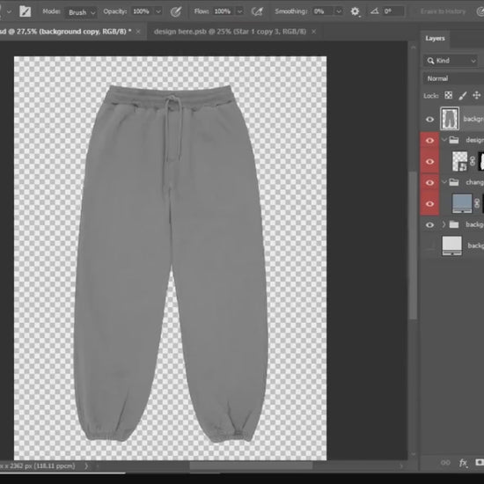This screenshot has height=484, width=484.
Task: Select the smart object layer thumbnail
Action: (x=459, y=161)
